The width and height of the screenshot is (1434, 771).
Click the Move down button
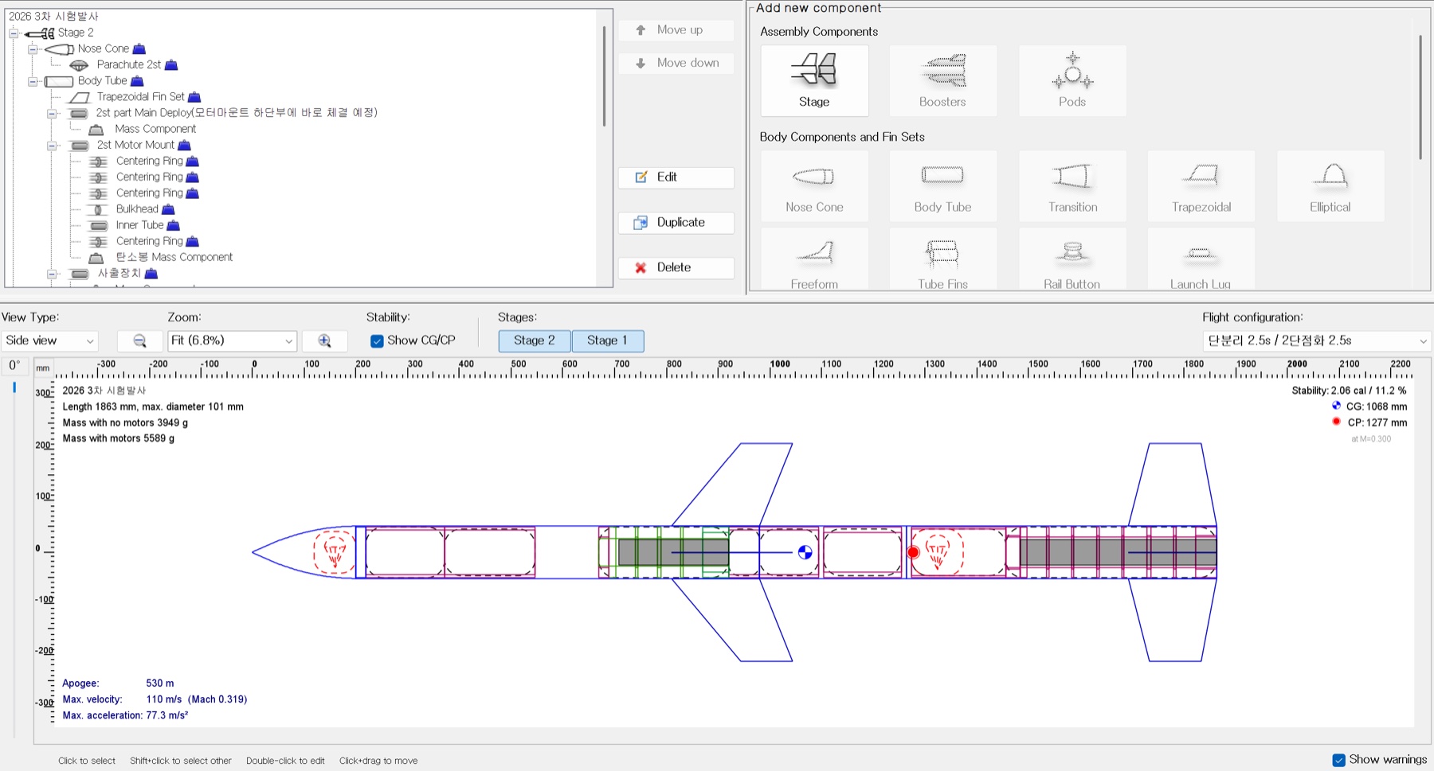tap(676, 63)
